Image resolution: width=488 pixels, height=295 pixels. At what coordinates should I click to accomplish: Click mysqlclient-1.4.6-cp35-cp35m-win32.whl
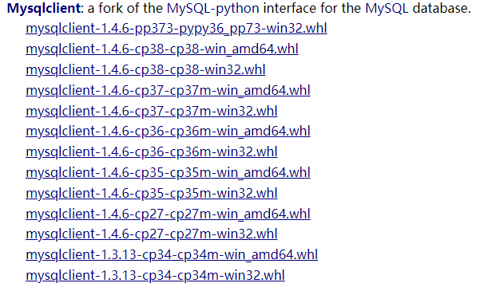(x=151, y=193)
